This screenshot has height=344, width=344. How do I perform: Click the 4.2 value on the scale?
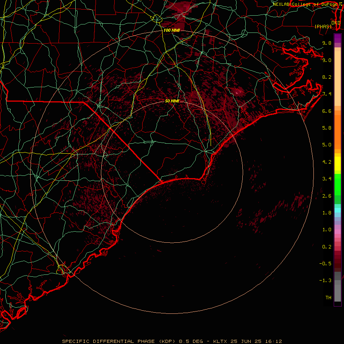pyautogui.click(x=327, y=162)
